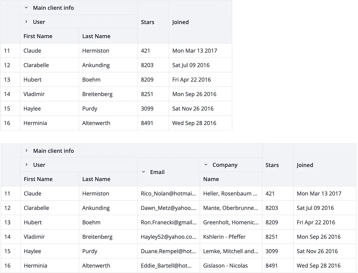This screenshot has width=358, height=273.
Task: Click Main client info chevron in bottom table
Action: point(26,151)
